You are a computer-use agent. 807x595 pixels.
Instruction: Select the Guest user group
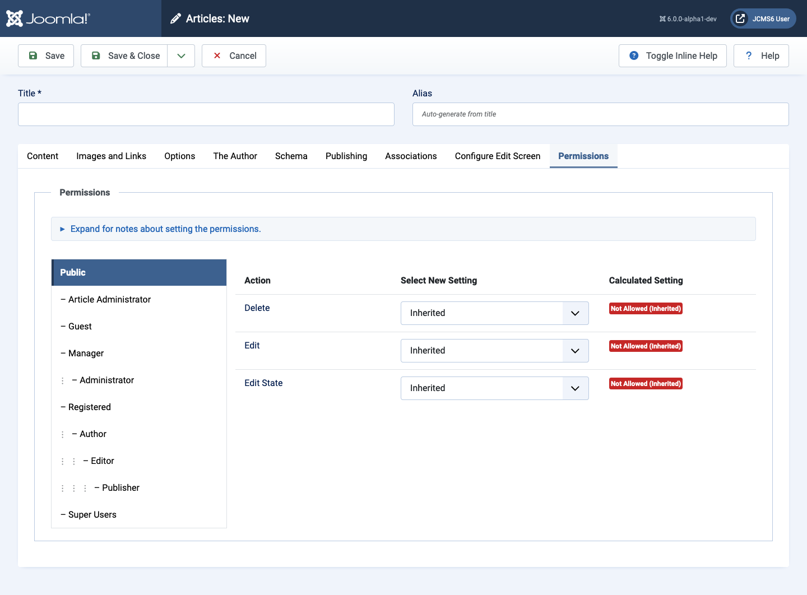pyautogui.click(x=80, y=326)
